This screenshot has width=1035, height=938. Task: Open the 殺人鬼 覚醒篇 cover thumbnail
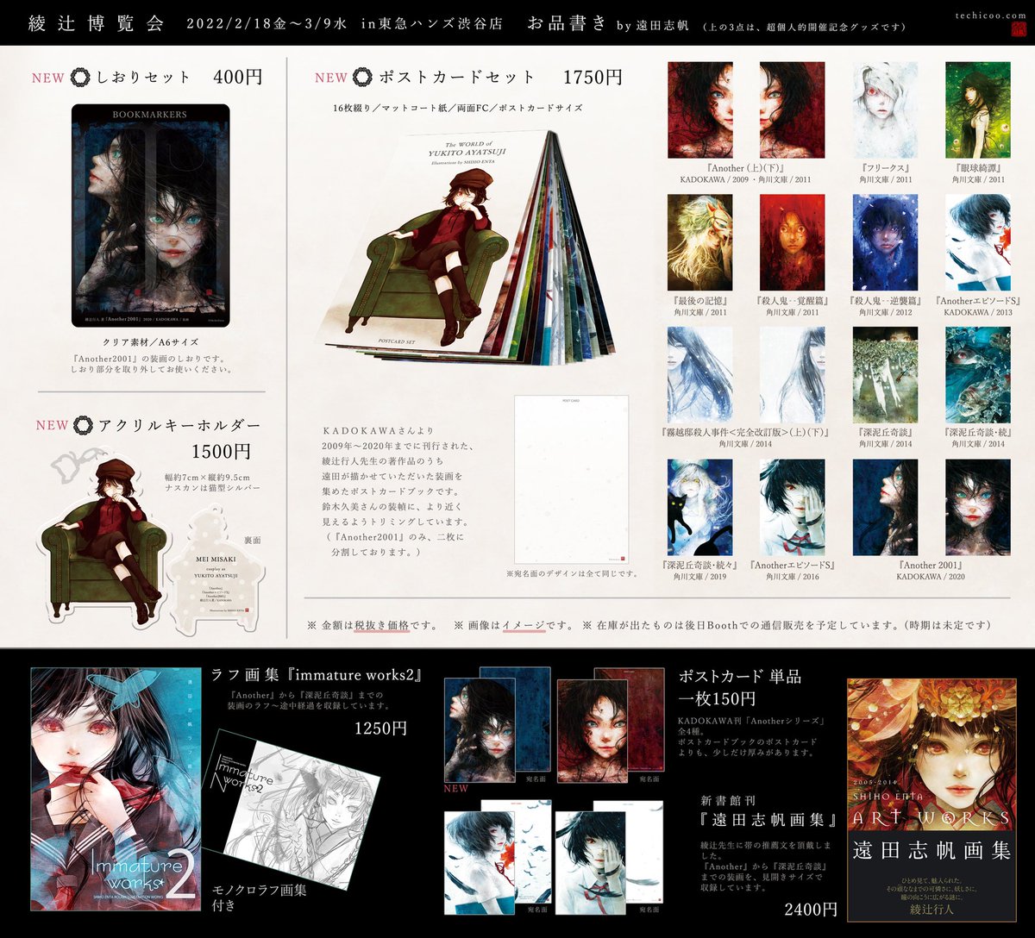(792, 242)
